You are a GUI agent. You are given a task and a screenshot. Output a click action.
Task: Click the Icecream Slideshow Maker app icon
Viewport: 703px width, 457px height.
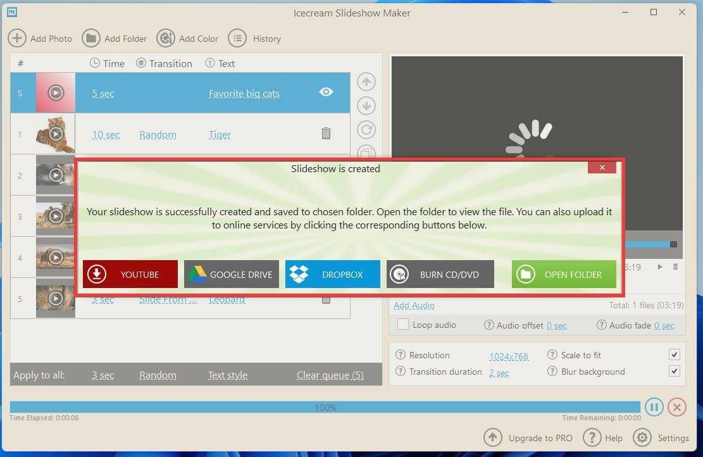[x=12, y=12]
